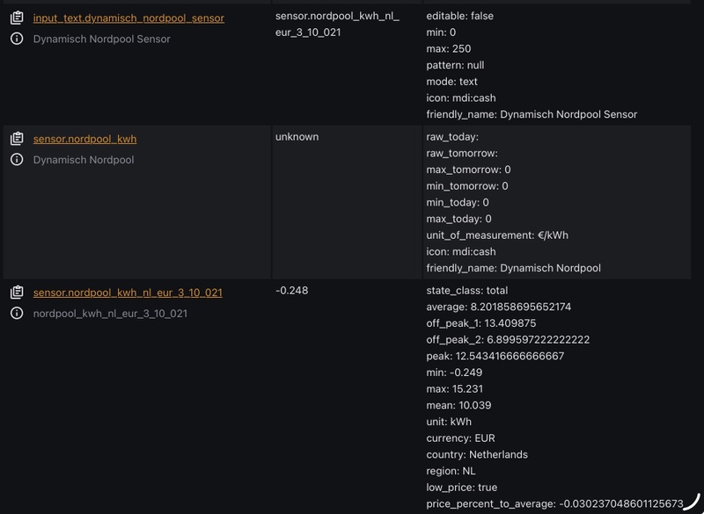Open sensor.nordpool_kwh_nl_eur_3_10_021 entity link

[x=128, y=293]
